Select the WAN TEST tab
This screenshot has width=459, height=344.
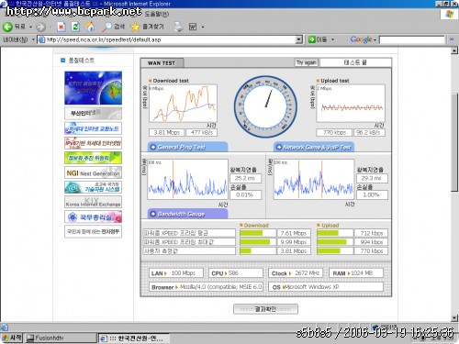click(162, 63)
